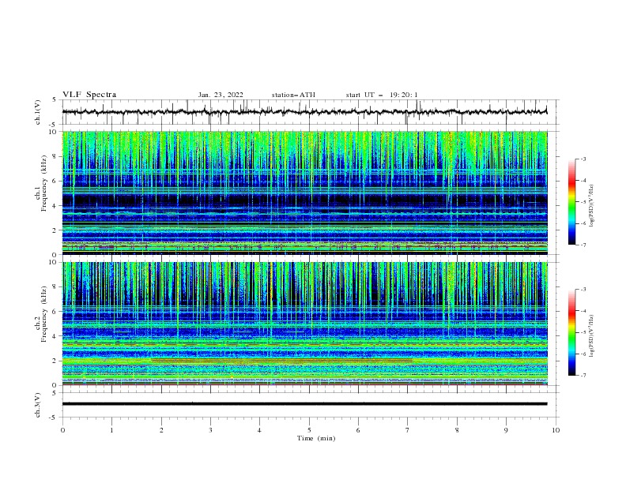
Task: Click the "VLF Spectra" plot title
Action: pyautogui.click(x=89, y=95)
